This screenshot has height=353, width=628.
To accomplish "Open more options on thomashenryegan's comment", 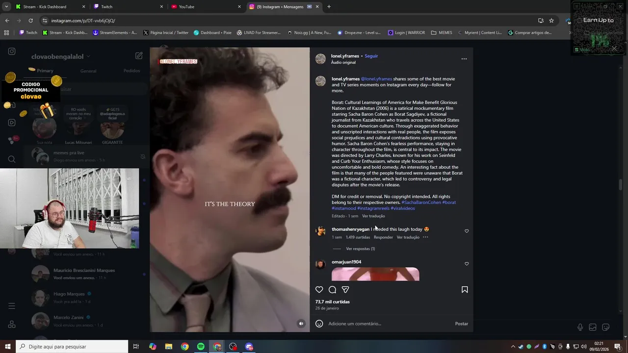I will (425, 237).
